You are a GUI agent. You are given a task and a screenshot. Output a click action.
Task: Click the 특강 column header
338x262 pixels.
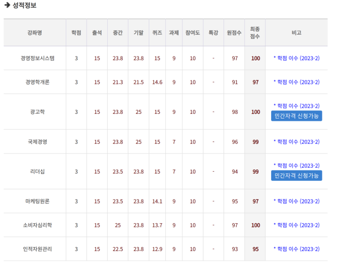(213, 33)
